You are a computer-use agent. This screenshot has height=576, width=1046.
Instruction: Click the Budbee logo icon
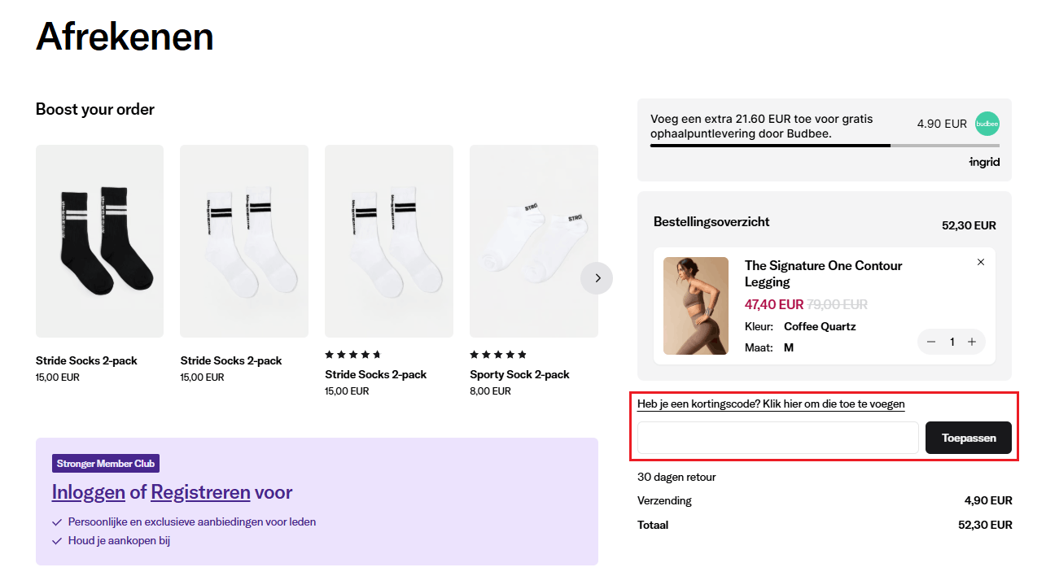987,124
